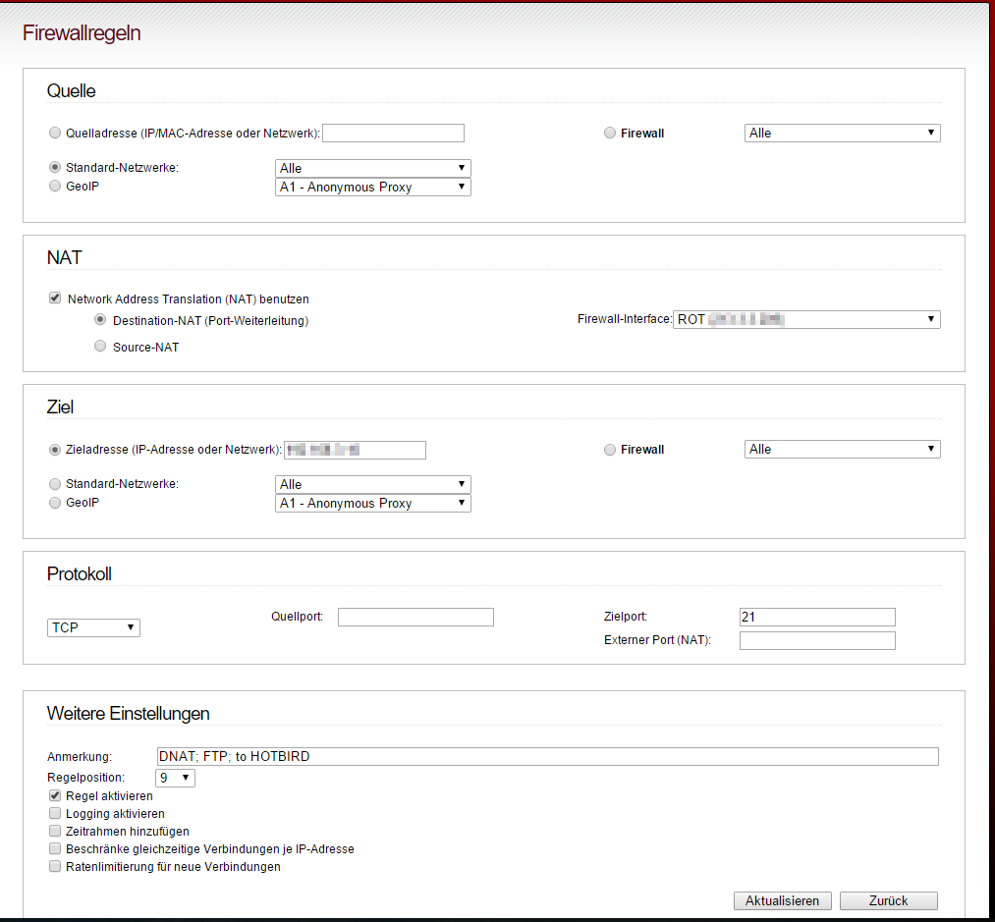Click the Quellport input field
The height and width of the screenshot is (922, 995).
(x=415, y=617)
